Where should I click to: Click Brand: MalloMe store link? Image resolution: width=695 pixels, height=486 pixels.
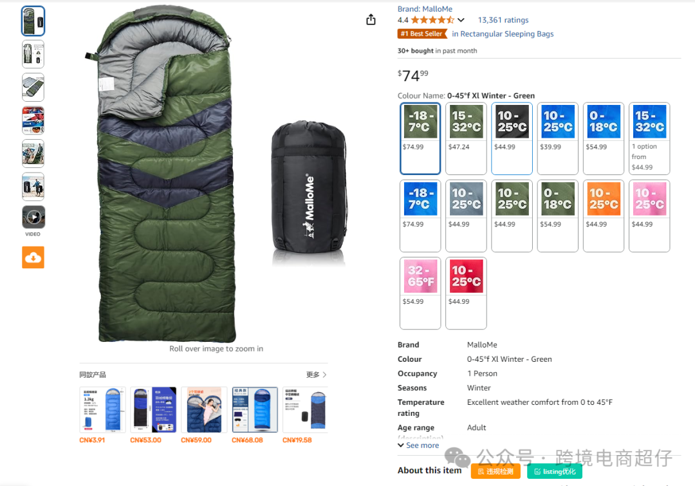(425, 9)
